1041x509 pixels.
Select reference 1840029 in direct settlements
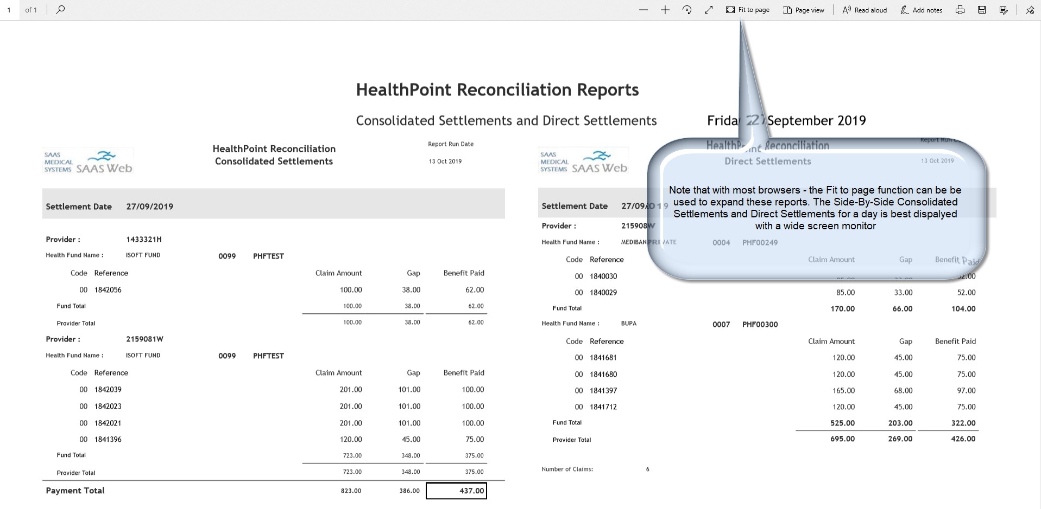(603, 292)
